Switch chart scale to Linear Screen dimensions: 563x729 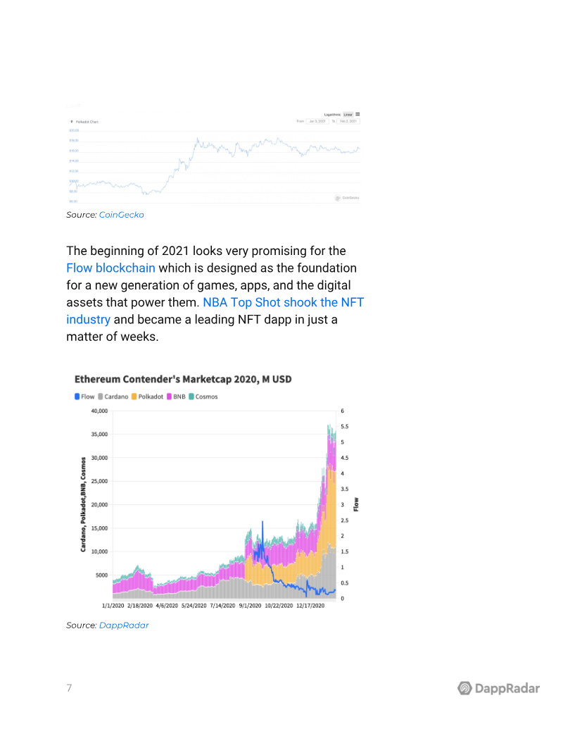click(x=348, y=113)
